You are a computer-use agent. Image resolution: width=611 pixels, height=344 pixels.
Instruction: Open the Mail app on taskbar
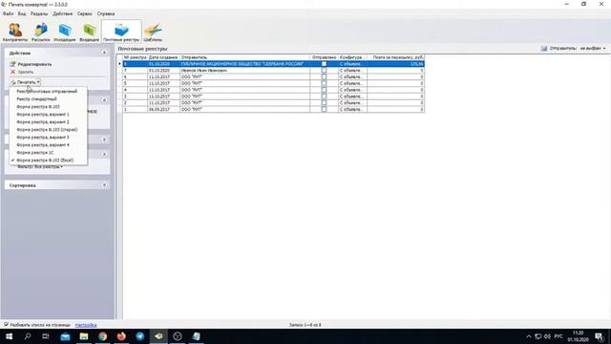point(65,336)
